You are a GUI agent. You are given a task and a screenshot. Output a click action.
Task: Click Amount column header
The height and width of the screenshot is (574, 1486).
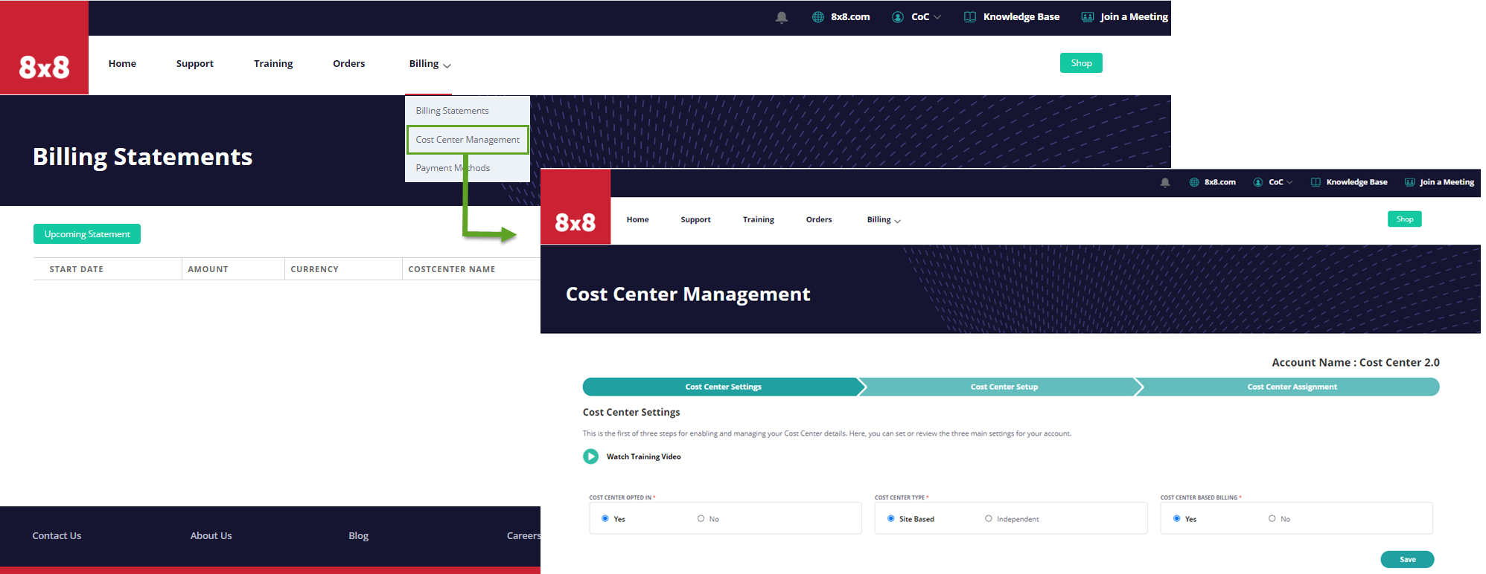(x=208, y=269)
